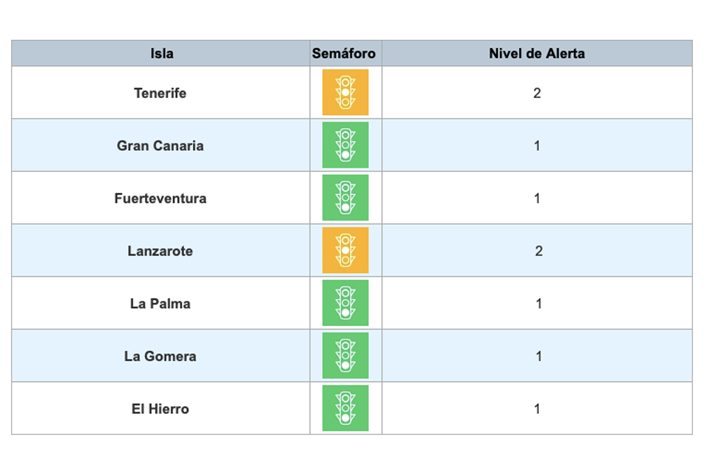Click the Fuerteventura island name

(161, 198)
